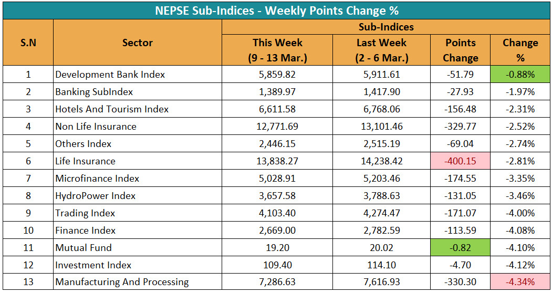Click the Last Week column header
Screen dimensions: 552x293
coord(382,50)
